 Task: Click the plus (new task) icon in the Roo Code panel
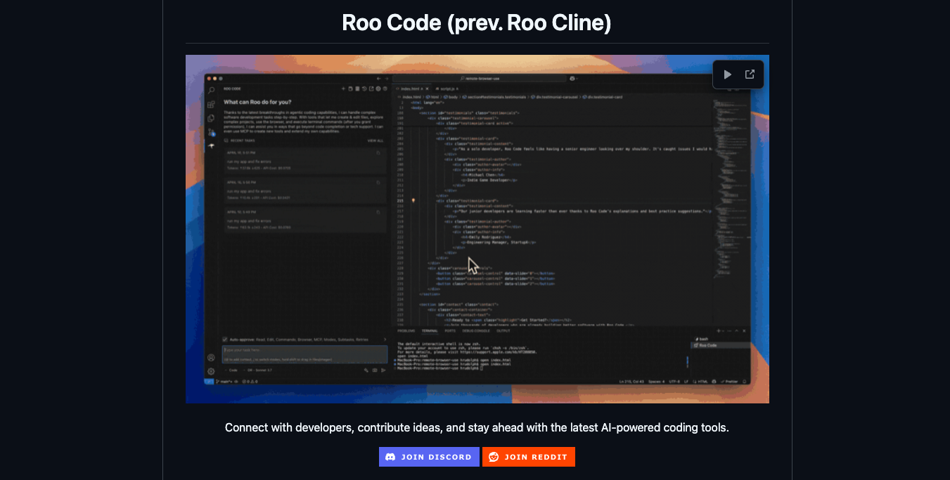coord(343,89)
